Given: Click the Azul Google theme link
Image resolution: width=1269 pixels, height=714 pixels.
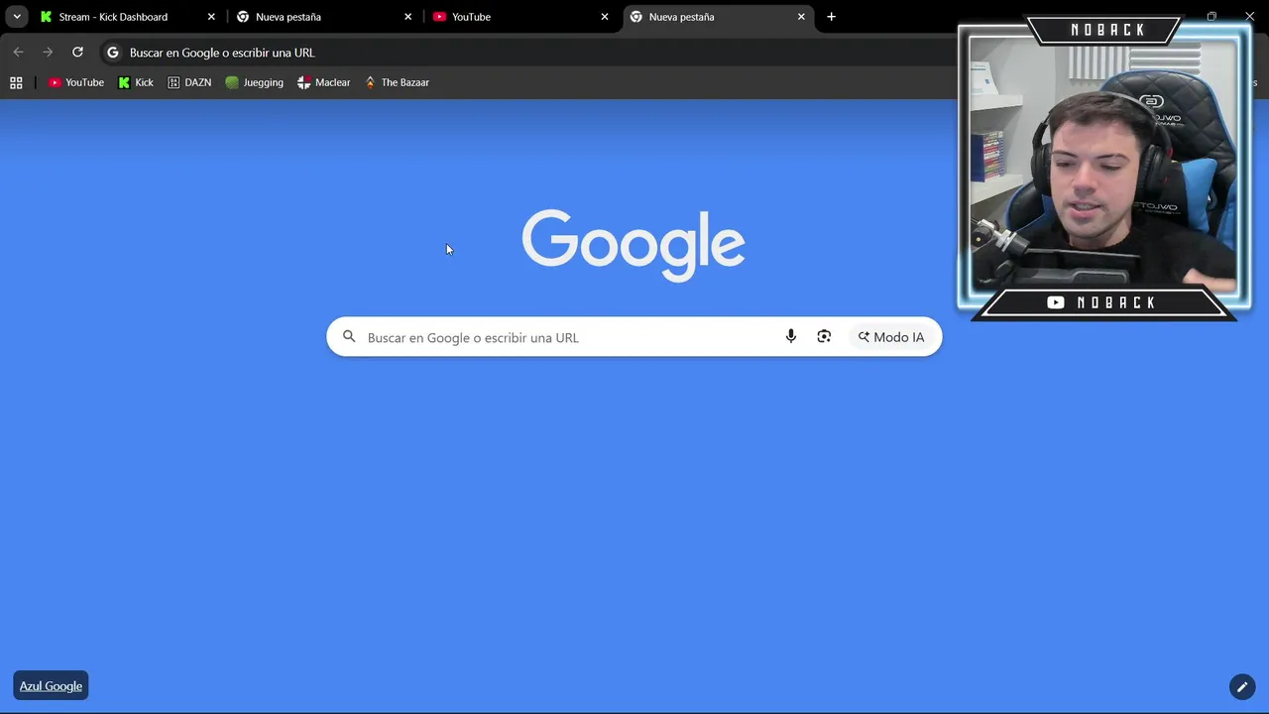Looking at the screenshot, I should tap(51, 686).
